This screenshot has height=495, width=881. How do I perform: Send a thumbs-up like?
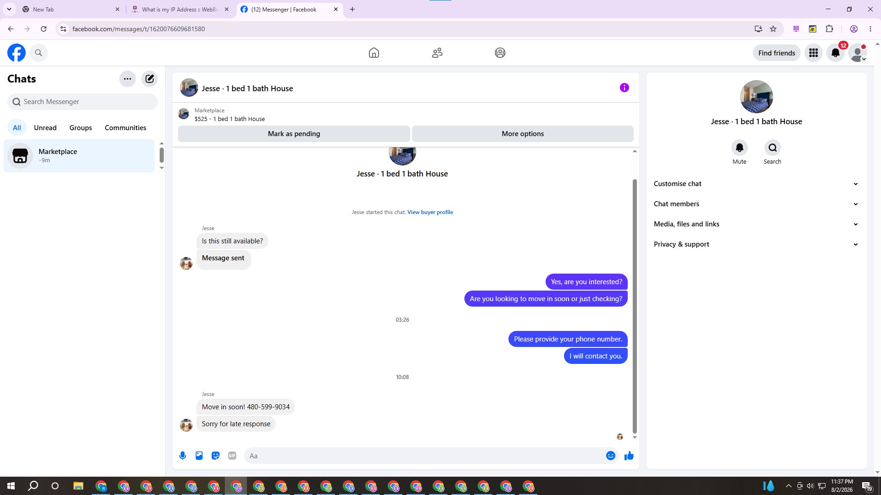point(629,456)
